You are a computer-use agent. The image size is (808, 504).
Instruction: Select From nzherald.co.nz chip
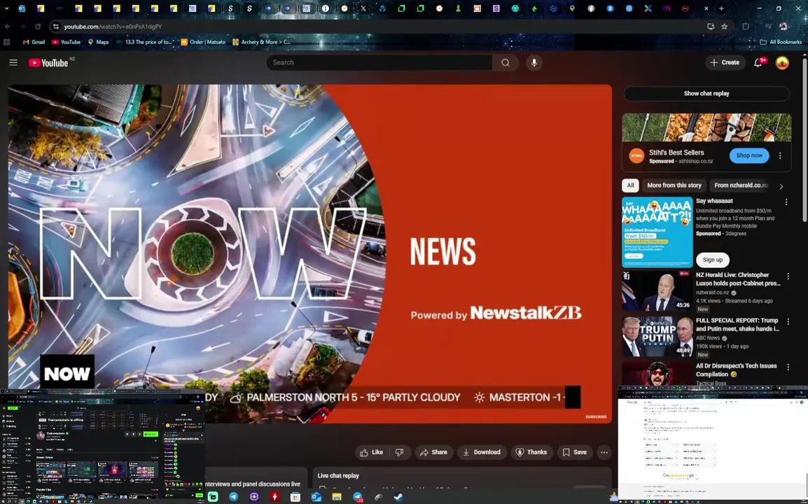click(741, 185)
